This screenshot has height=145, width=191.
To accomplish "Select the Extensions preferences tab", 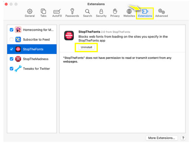I will (x=145, y=13).
